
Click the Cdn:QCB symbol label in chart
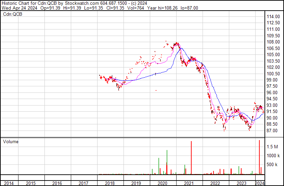pos(13,14)
